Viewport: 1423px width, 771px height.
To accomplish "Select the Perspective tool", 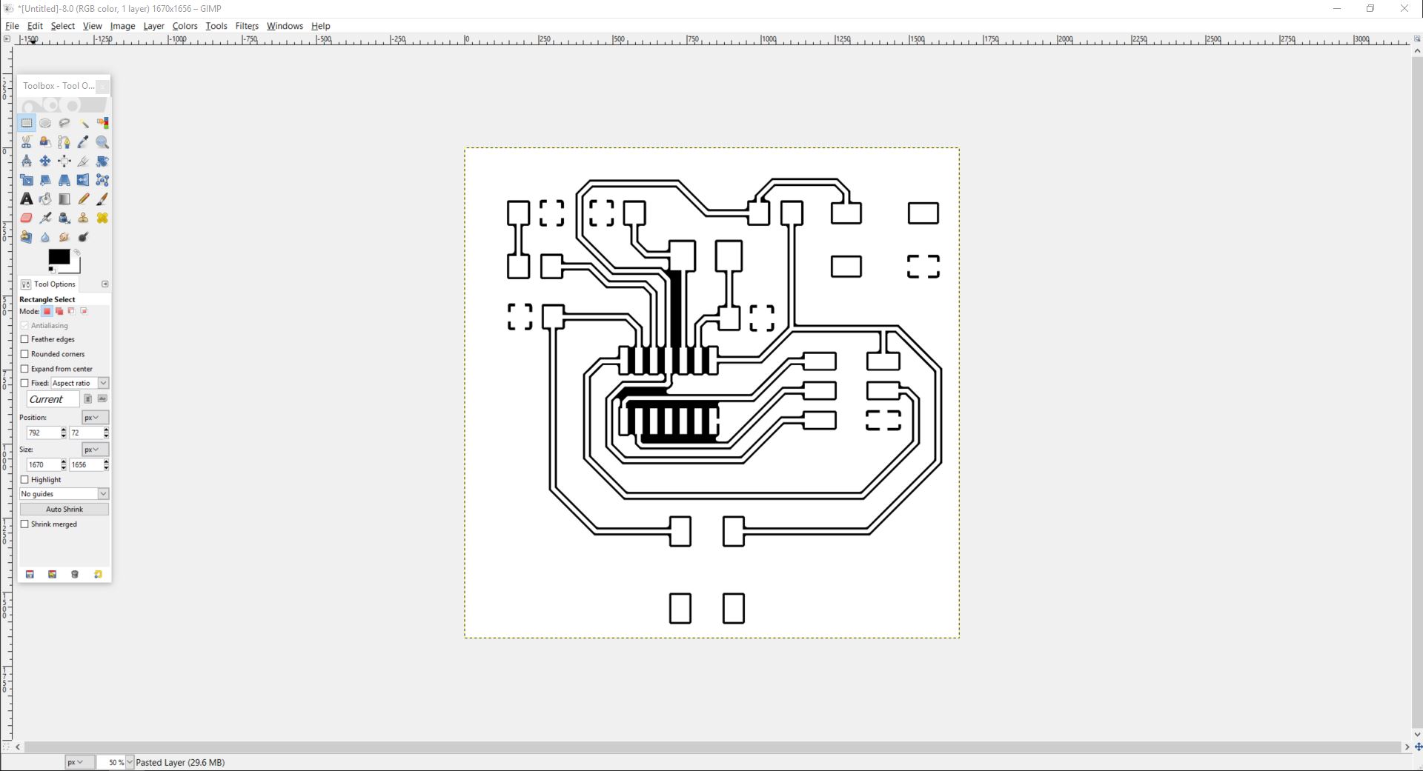I will coord(64,180).
